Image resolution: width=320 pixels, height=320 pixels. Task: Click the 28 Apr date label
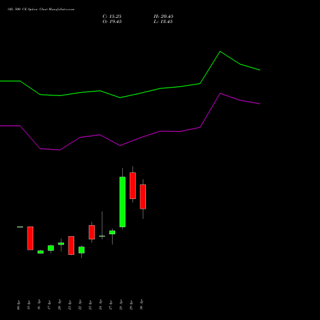click(121, 305)
